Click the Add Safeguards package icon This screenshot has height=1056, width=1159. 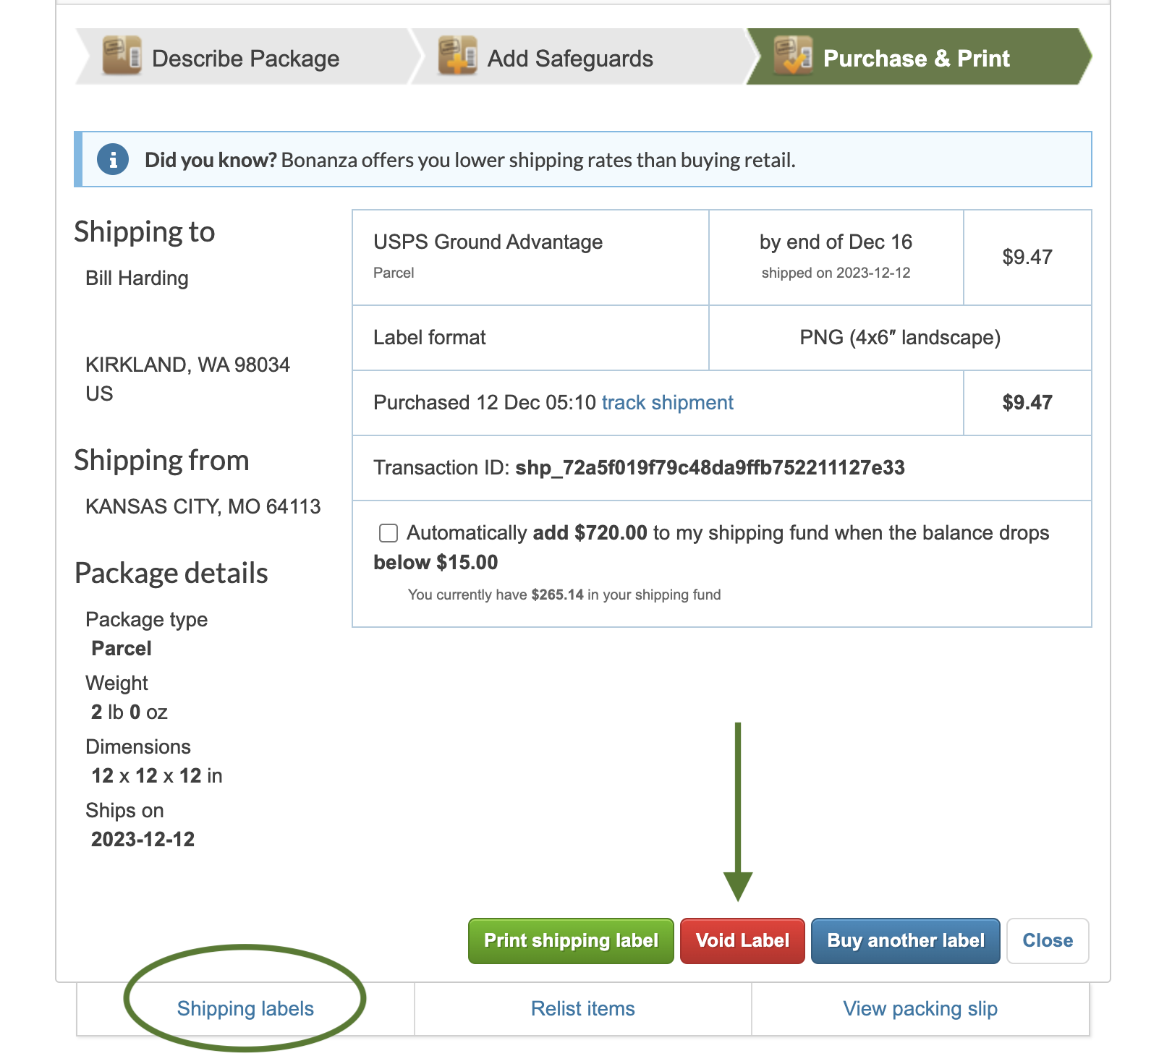(457, 56)
